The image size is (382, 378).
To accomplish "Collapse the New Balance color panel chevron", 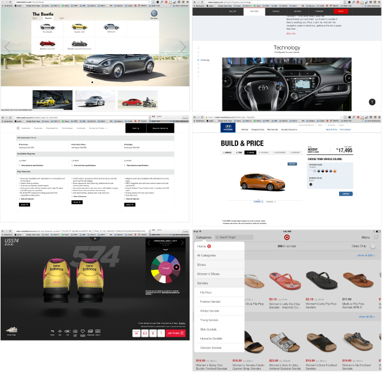I will pyautogui.click(x=166, y=250).
